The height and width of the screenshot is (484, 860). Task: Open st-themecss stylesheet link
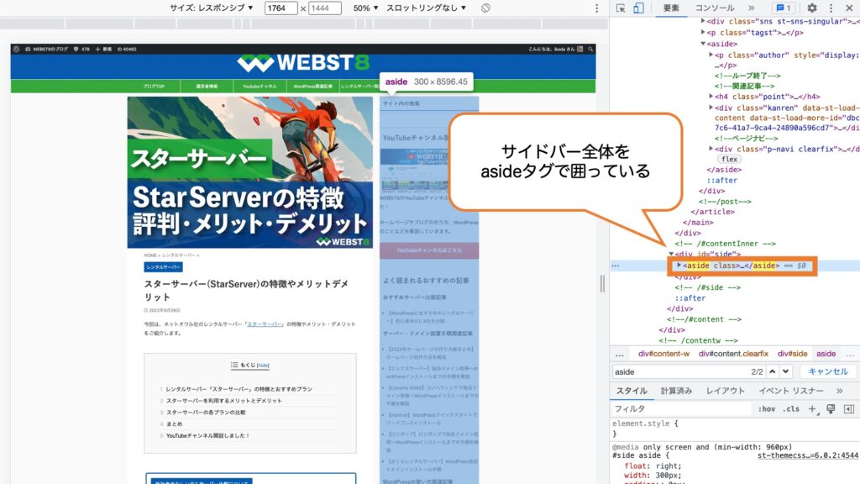(x=808, y=455)
